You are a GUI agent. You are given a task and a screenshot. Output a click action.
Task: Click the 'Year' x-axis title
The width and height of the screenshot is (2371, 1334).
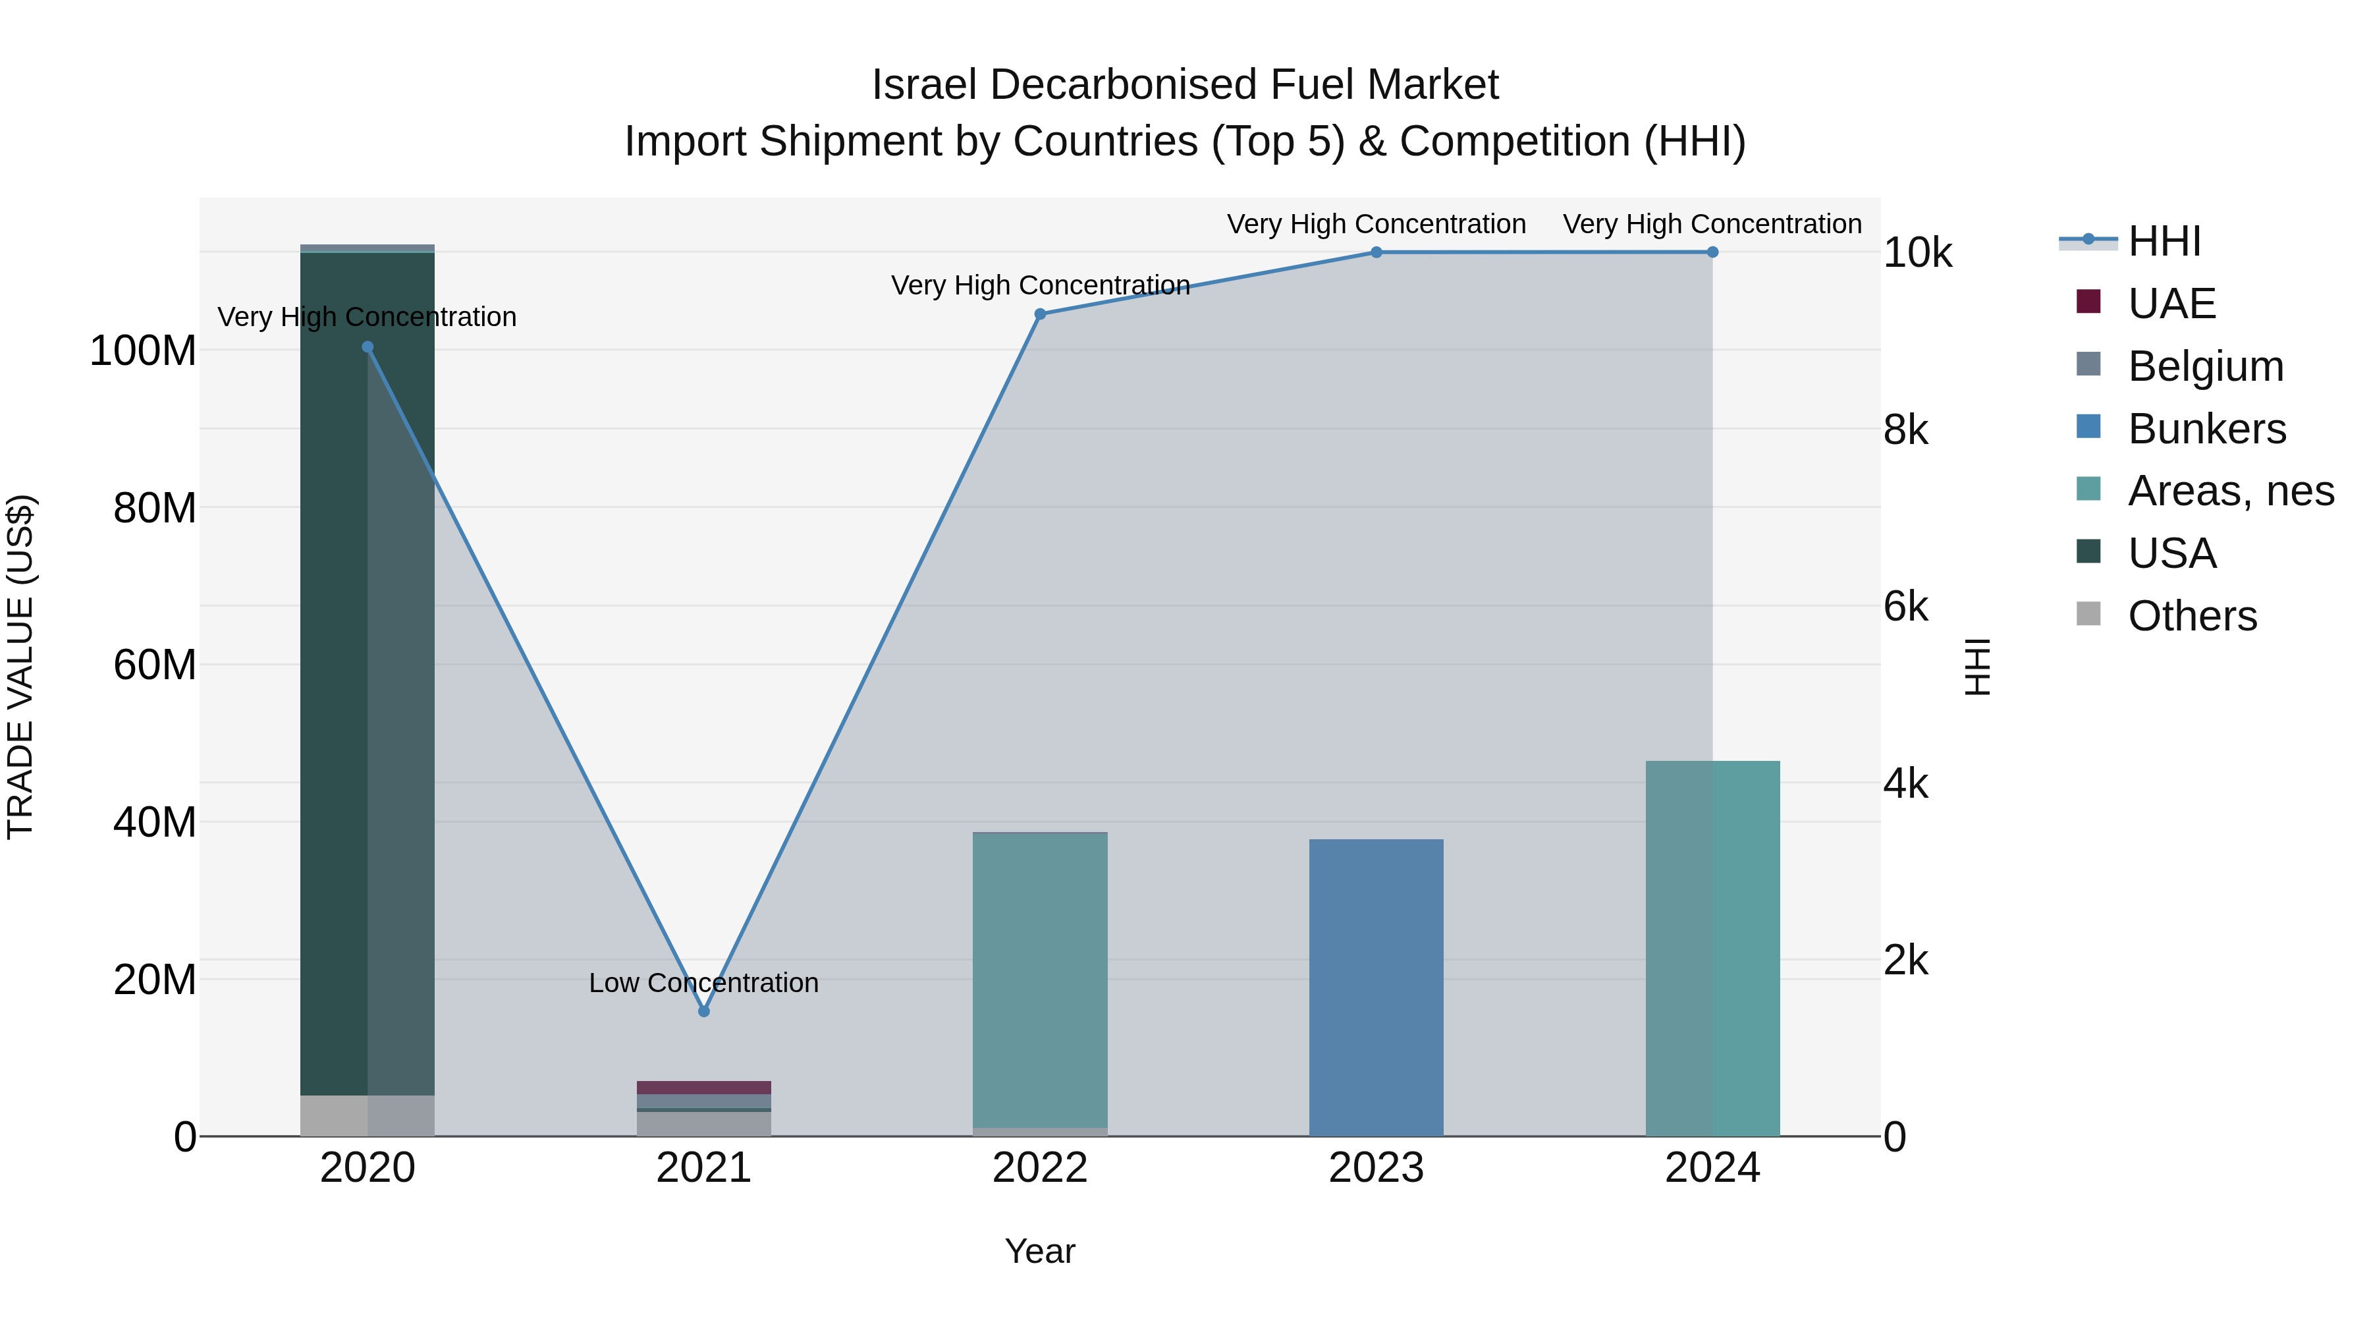tap(1040, 1251)
